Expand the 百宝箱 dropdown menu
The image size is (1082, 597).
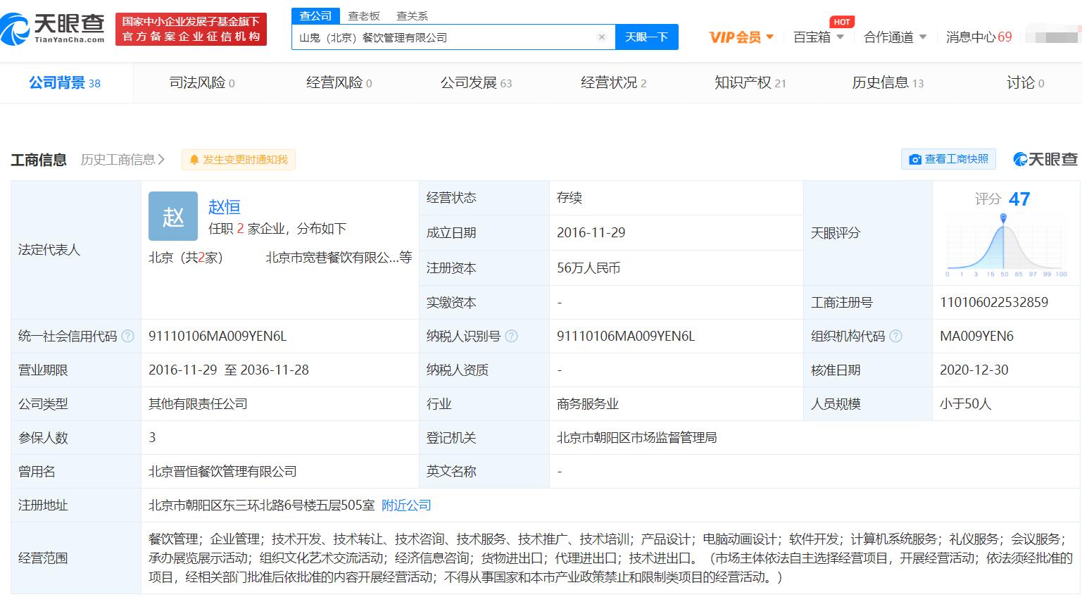[x=818, y=37]
